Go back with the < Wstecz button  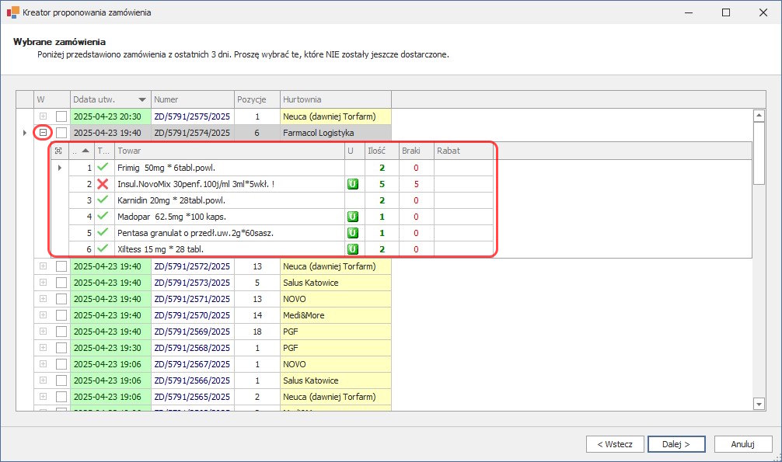pos(614,444)
